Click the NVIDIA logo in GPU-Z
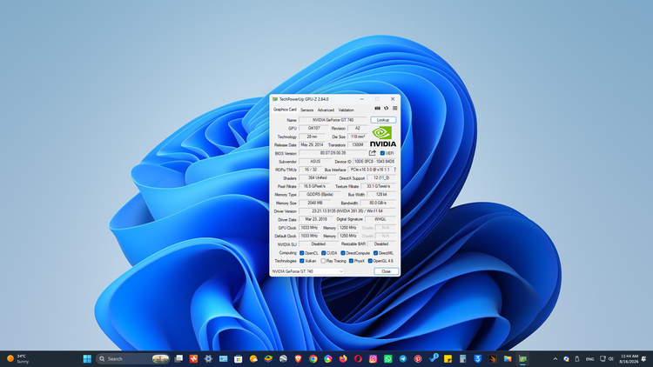The image size is (653, 367). [383, 137]
